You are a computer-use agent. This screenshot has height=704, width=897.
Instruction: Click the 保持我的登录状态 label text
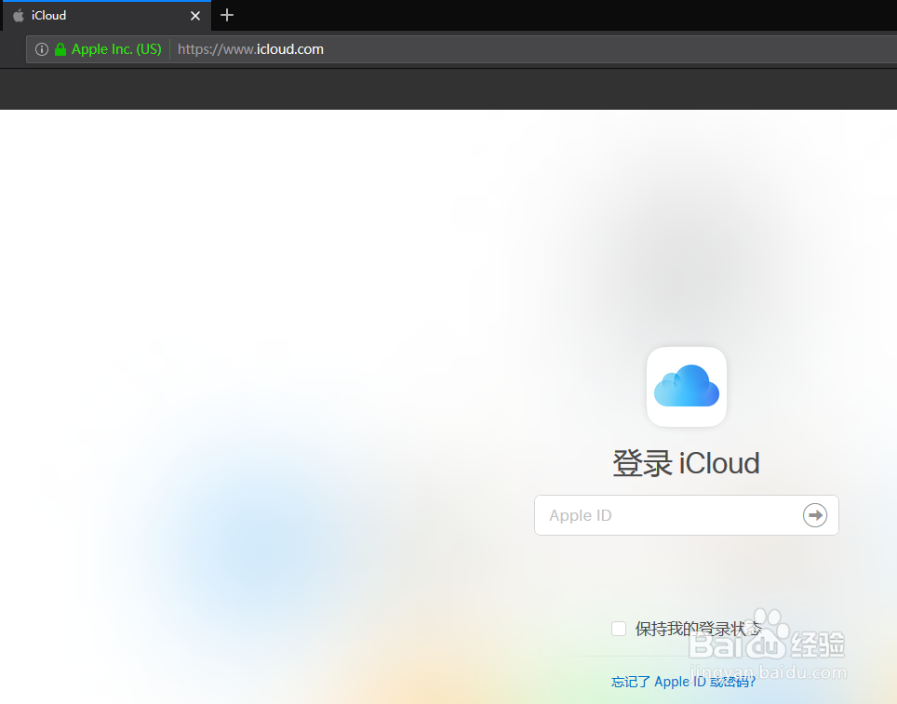[698, 629]
